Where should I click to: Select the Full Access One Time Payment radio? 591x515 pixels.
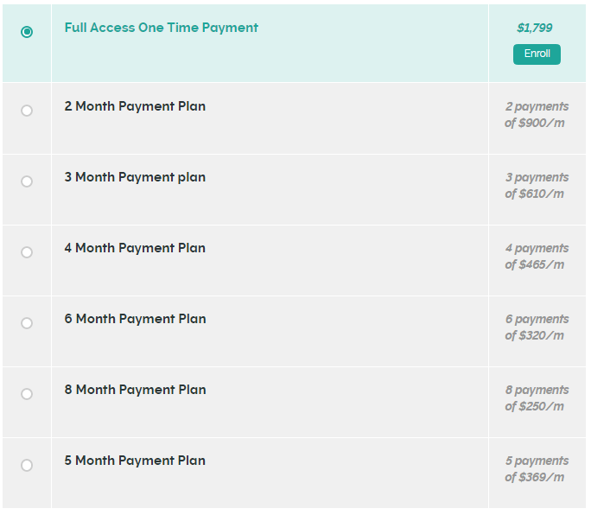point(27,32)
